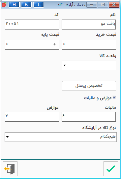Click the قیمت خرید input field
Screen dimensions: 121x179
tap(89, 45)
